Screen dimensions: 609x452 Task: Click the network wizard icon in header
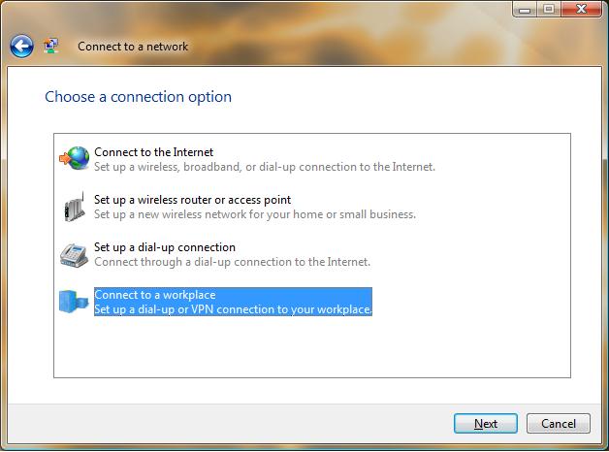tap(50, 46)
